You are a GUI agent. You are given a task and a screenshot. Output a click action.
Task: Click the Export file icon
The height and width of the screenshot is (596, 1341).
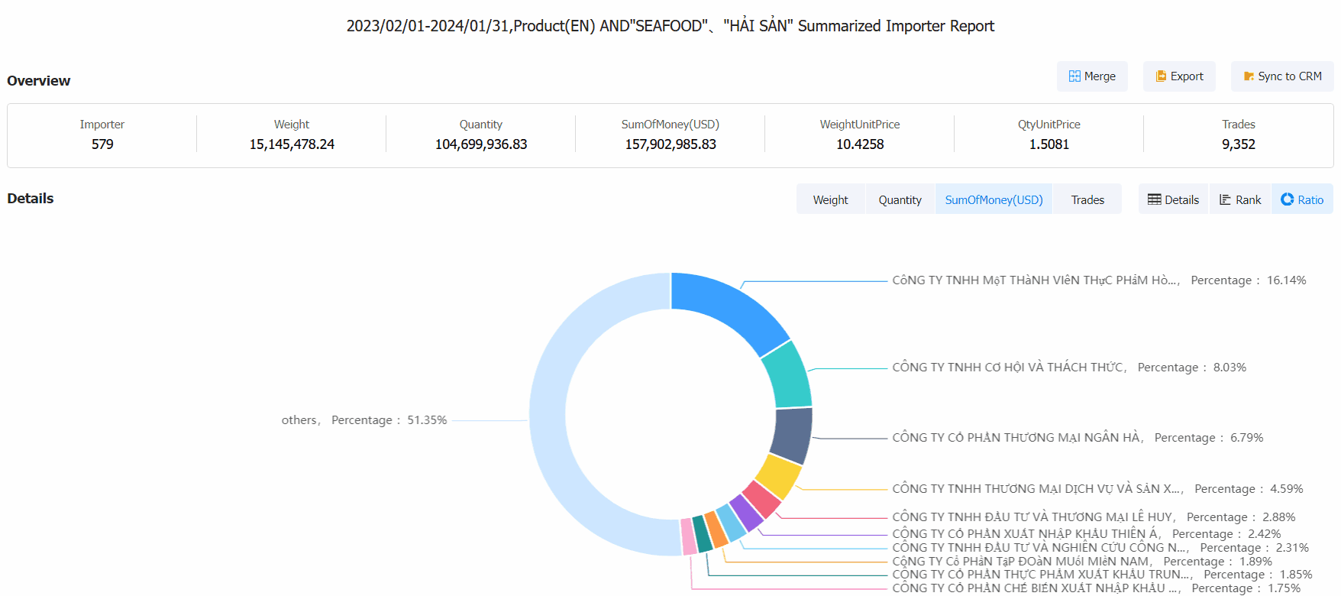point(1161,76)
